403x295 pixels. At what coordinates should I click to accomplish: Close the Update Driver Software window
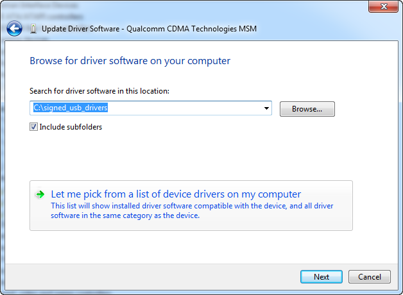(384, 6)
